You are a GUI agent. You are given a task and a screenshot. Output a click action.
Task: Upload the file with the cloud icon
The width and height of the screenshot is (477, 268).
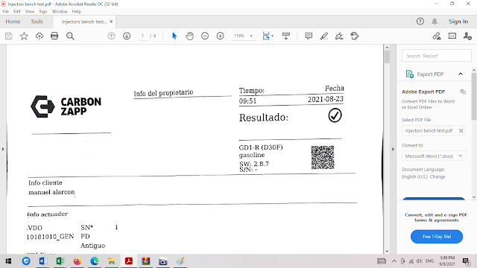tap(40, 36)
